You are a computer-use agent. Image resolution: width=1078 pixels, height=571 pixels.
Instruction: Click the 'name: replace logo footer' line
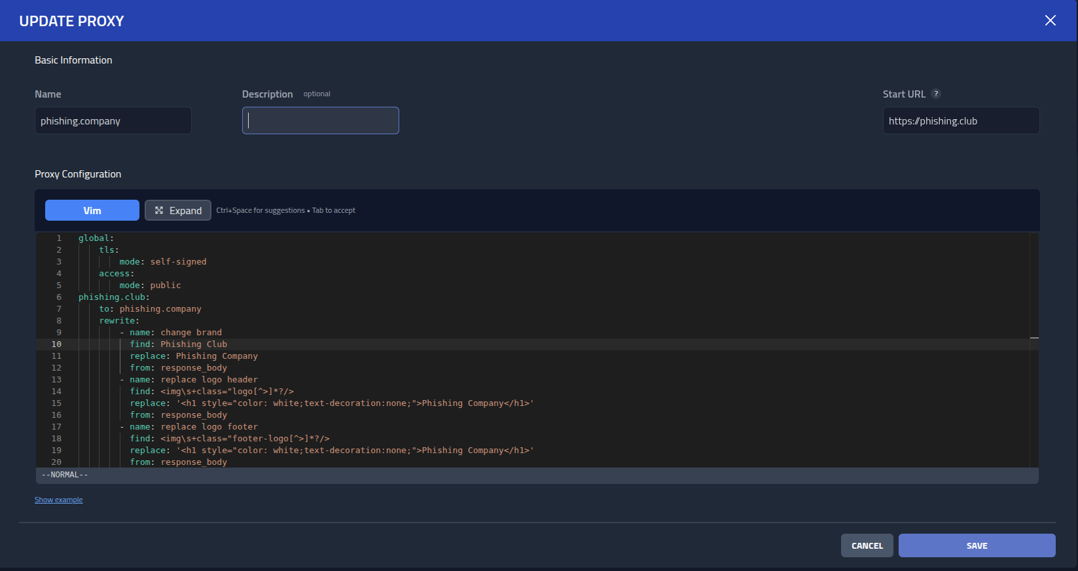[x=189, y=427]
